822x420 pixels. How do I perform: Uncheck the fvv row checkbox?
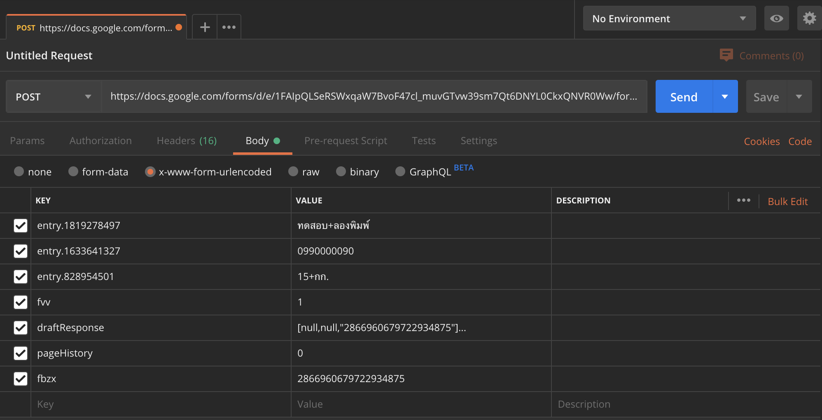pos(21,302)
